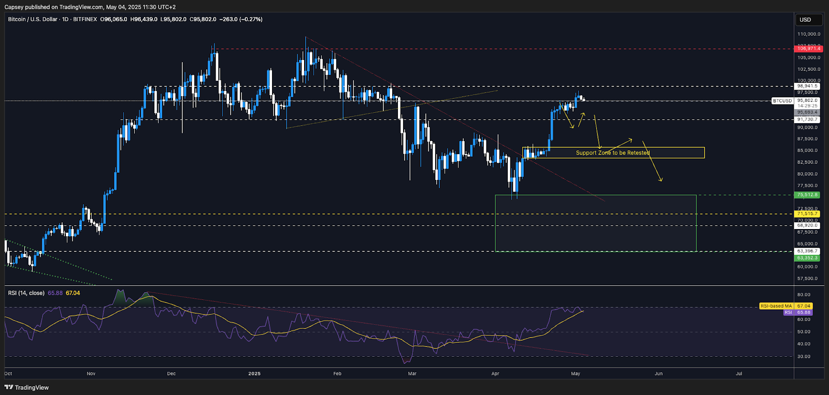Image resolution: width=829 pixels, height=395 pixels.
Task: Click the 91,730.7 price level label
Action: [x=807, y=119]
